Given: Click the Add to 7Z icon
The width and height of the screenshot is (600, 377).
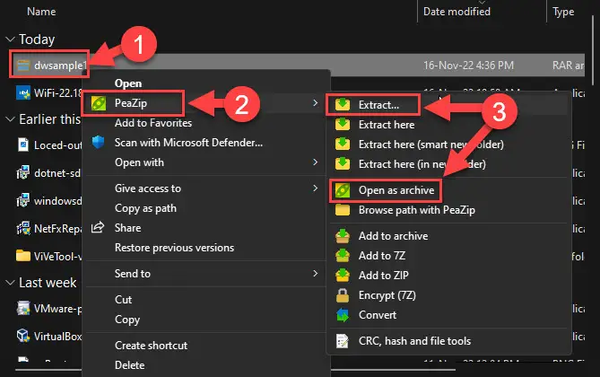Looking at the screenshot, I should pos(343,256).
